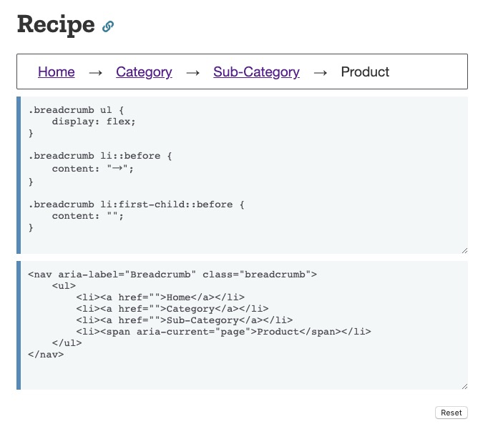This screenshot has height=429, width=498.
Task: Click the .breadcrumb ul selector line
Action: tap(76, 110)
